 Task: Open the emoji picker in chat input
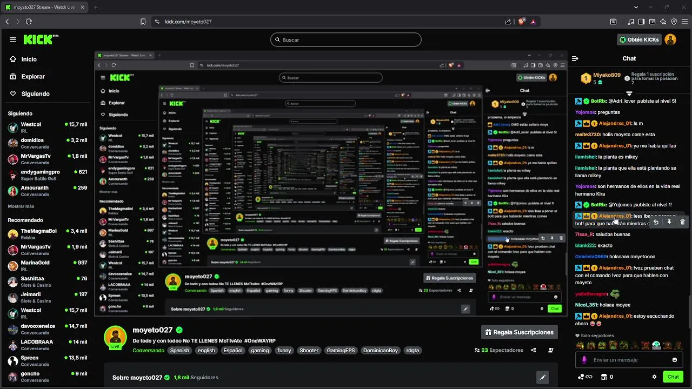[675, 360]
